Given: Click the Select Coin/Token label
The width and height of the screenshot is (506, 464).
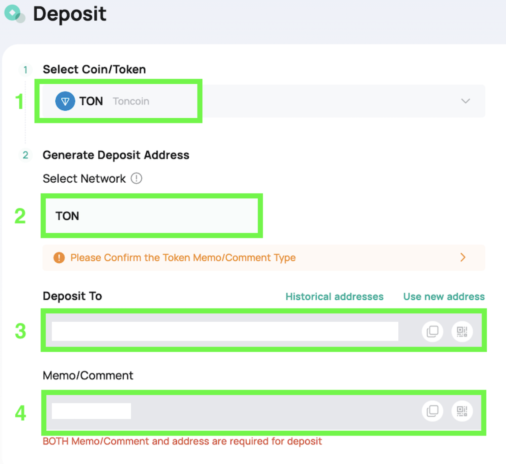Looking at the screenshot, I should 94,69.
